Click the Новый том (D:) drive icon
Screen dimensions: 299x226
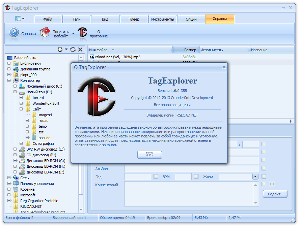(x=22, y=93)
